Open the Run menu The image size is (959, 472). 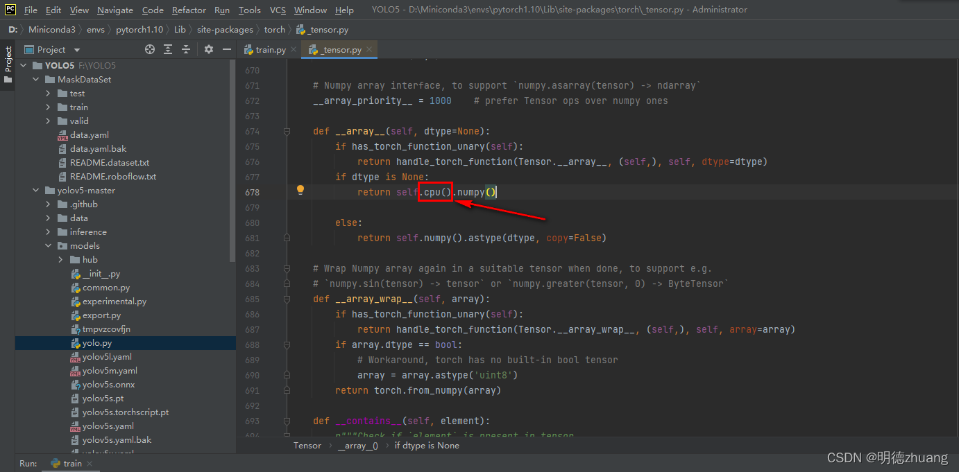[x=222, y=10]
